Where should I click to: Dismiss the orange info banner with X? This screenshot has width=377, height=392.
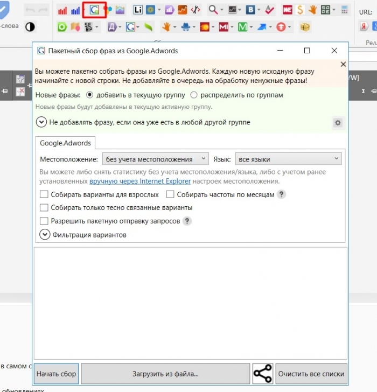(343, 64)
